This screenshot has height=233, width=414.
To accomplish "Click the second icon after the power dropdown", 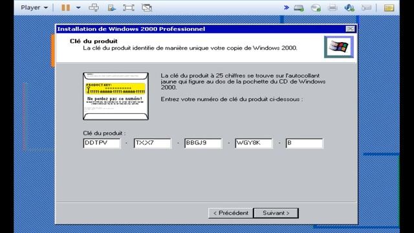I will 112,8.
